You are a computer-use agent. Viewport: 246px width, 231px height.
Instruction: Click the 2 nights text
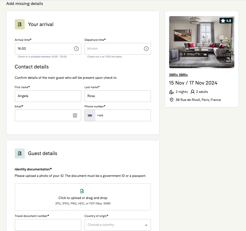click(182, 92)
